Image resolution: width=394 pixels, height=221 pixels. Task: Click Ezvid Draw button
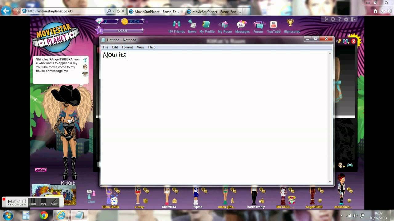54,202
